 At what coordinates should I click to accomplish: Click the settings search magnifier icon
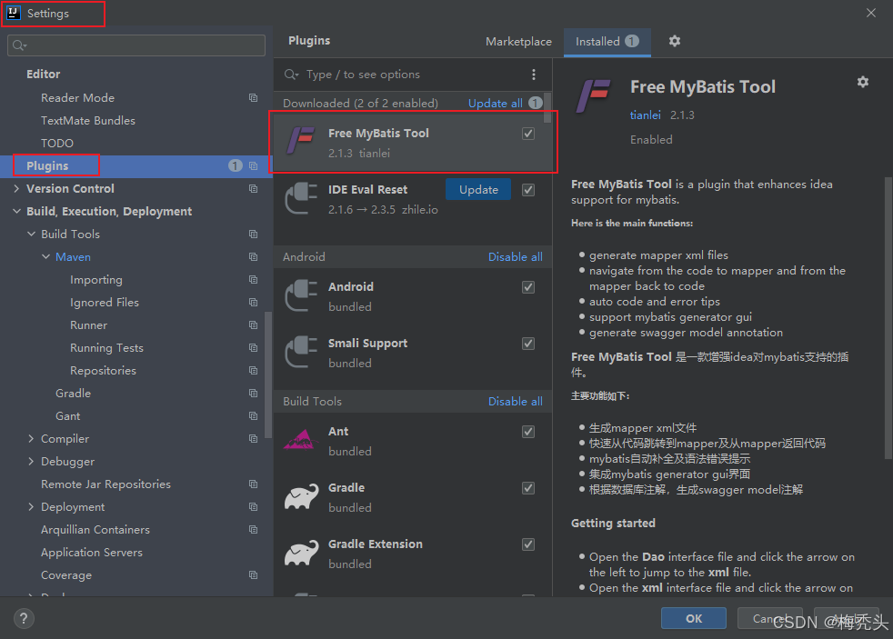(x=19, y=45)
